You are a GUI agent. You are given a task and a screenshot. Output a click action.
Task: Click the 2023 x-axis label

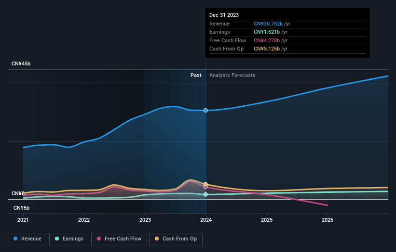[x=145, y=220]
